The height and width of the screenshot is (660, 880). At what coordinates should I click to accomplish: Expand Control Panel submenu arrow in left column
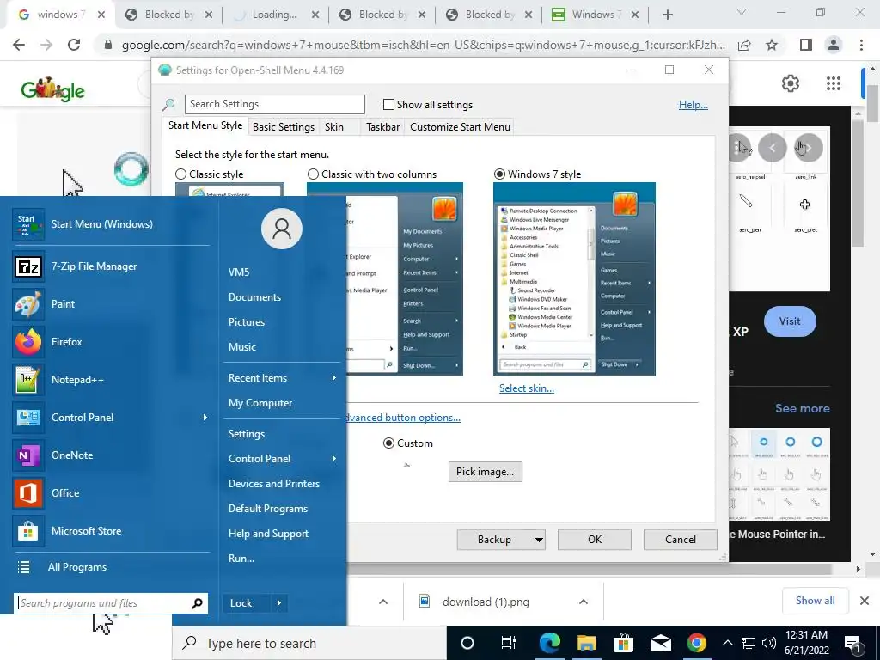[205, 418]
